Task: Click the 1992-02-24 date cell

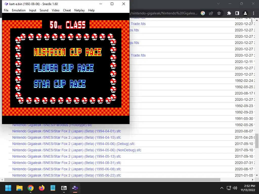Action: pos(244,81)
